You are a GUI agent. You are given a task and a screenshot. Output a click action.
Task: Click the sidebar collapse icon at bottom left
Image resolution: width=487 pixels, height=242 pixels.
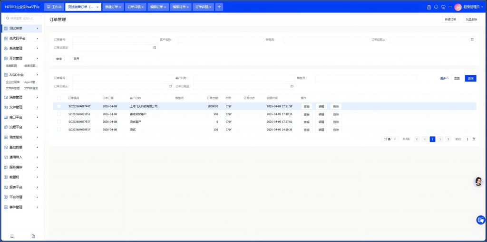[12, 236]
